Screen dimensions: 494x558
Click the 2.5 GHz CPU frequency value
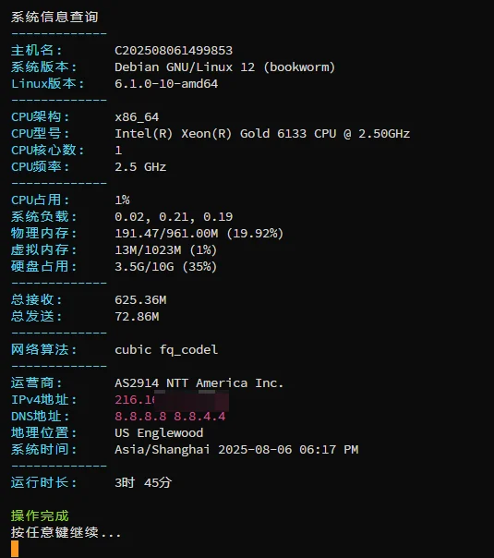coord(140,167)
